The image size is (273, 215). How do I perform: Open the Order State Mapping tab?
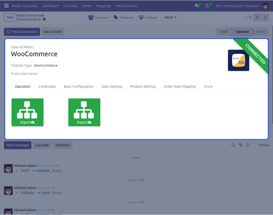point(180,87)
